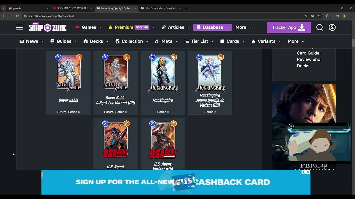The width and height of the screenshot is (355, 199).
Task: Open the U.S. Agent base card image
Action: click(x=116, y=139)
